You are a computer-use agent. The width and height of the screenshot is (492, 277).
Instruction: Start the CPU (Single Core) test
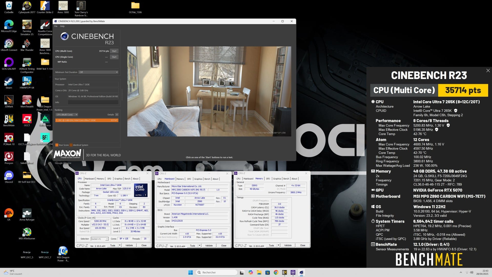(114, 57)
